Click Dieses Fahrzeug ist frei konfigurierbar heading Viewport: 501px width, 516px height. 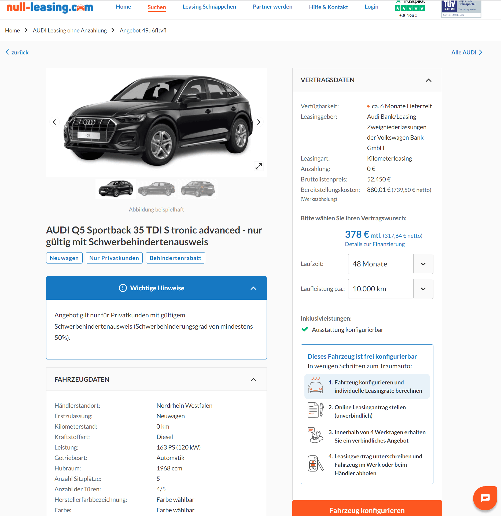[362, 357]
